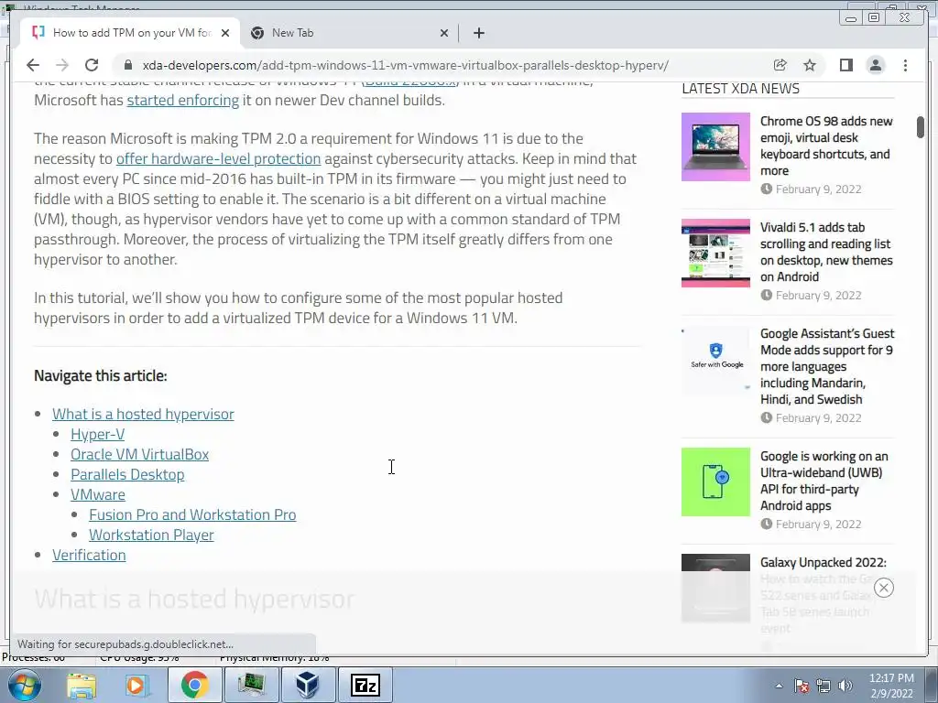Jump to Parallels Desktop section
The height and width of the screenshot is (703, 938).
127,475
